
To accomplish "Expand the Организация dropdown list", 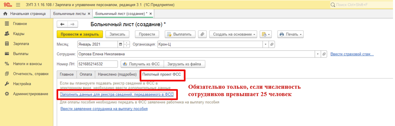I will 266,44.
